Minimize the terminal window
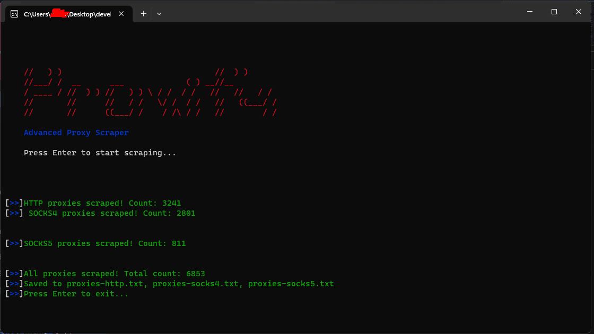Viewport: 594px width, 334px height. click(x=529, y=11)
